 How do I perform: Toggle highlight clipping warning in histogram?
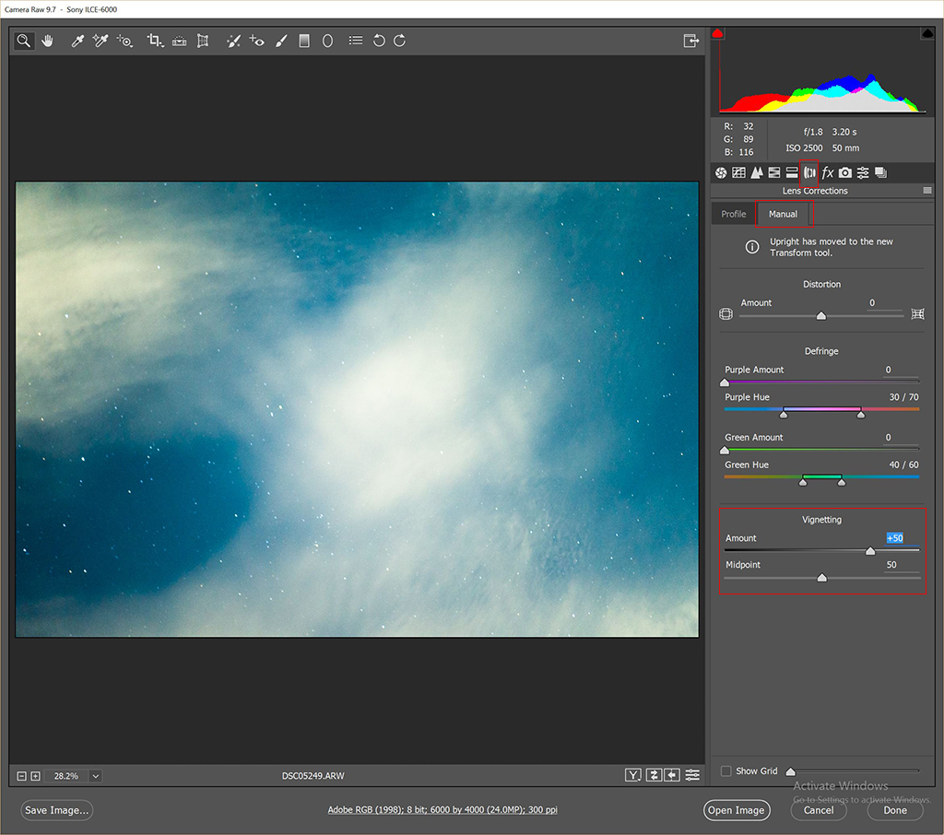(x=927, y=34)
